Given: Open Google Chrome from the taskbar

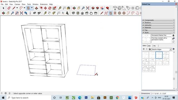Looking at the screenshot, I should tap(117, 97).
